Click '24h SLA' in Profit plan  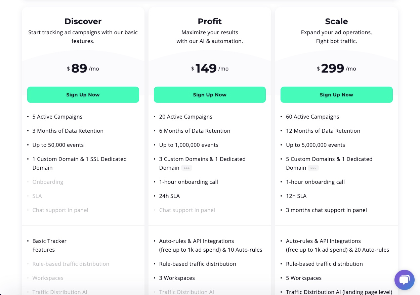[169, 196]
